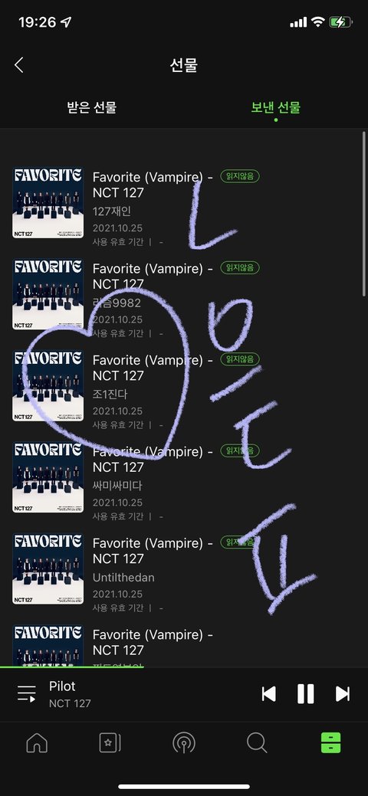Open the green storage locker icon
Screen dimensions: 368x796
[331, 743]
